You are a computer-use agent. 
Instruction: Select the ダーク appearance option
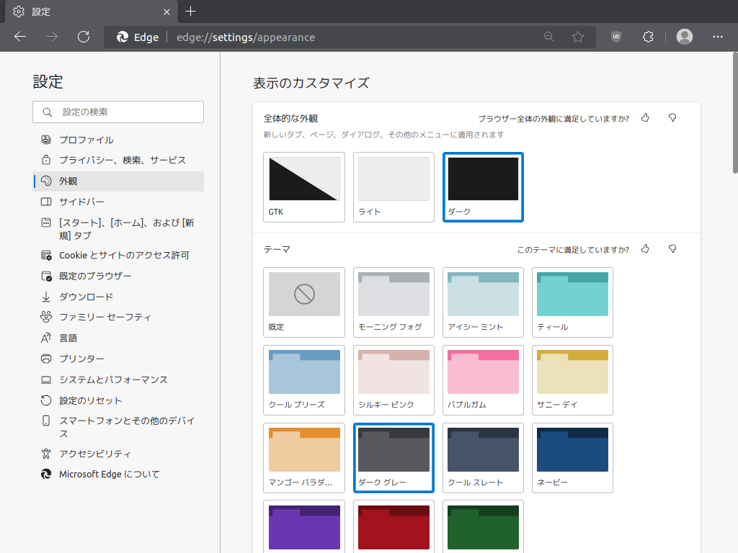pyautogui.click(x=483, y=187)
